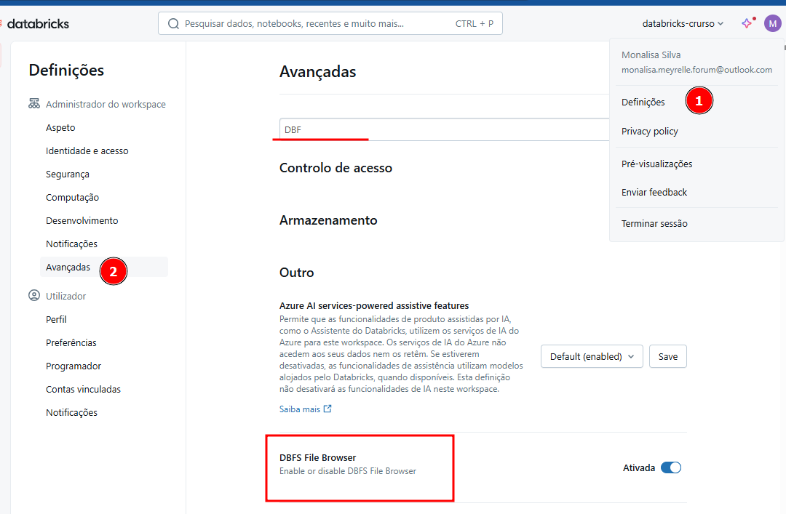Click the DBFS File Browser title
The width and height of the screenshot is (786, 514).
point(318,457)
